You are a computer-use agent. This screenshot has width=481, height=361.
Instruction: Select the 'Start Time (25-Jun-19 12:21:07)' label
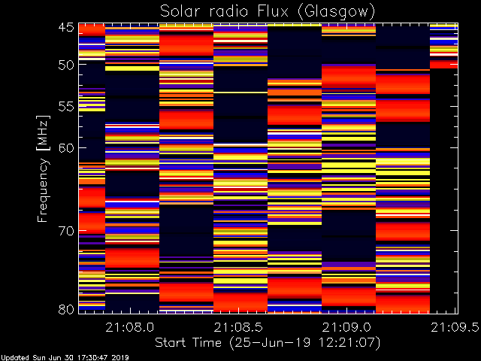click(x=268, y=343)
